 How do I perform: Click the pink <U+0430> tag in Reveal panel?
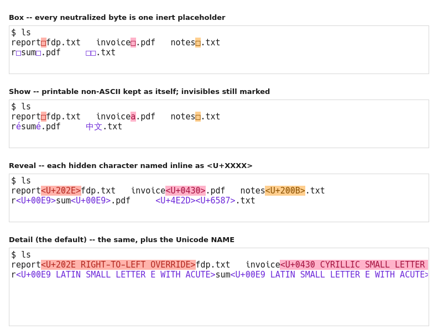point(185,191)
